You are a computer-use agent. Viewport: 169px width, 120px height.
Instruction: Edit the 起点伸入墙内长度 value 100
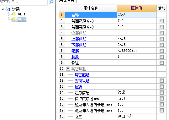[x=137, y=104]
